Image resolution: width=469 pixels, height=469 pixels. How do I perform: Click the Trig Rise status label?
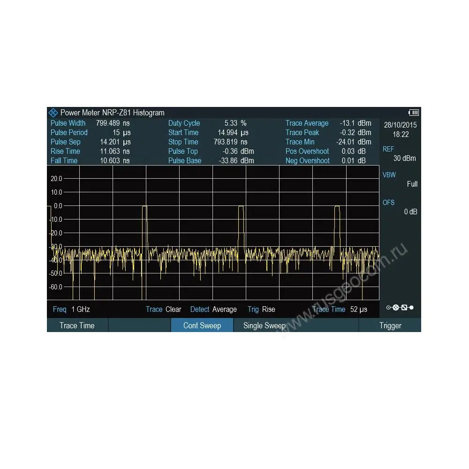point(261,310)
